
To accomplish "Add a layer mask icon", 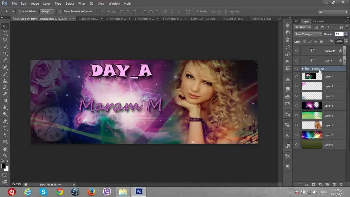I will [313, 185].
